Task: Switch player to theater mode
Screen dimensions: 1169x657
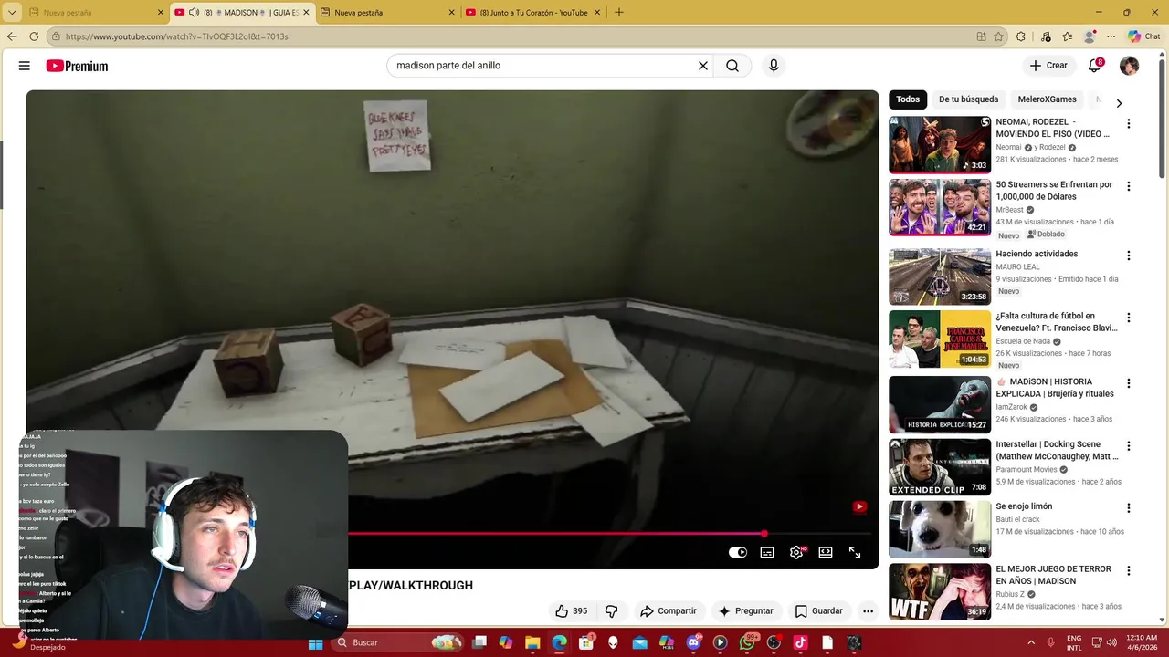Action: pos(826,552)
